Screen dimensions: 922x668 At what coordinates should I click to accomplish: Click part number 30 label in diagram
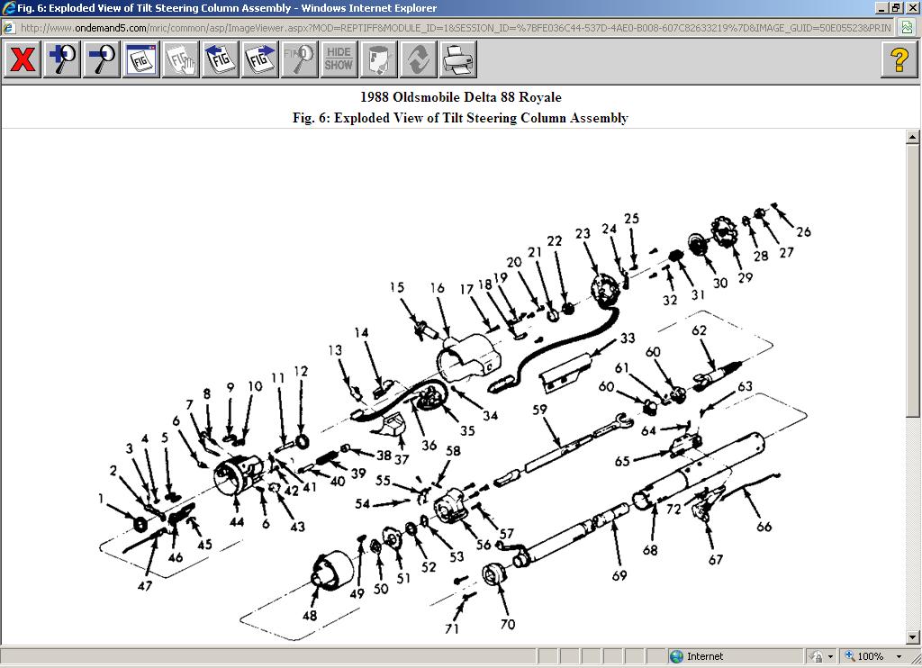click(x=720, y=283)
